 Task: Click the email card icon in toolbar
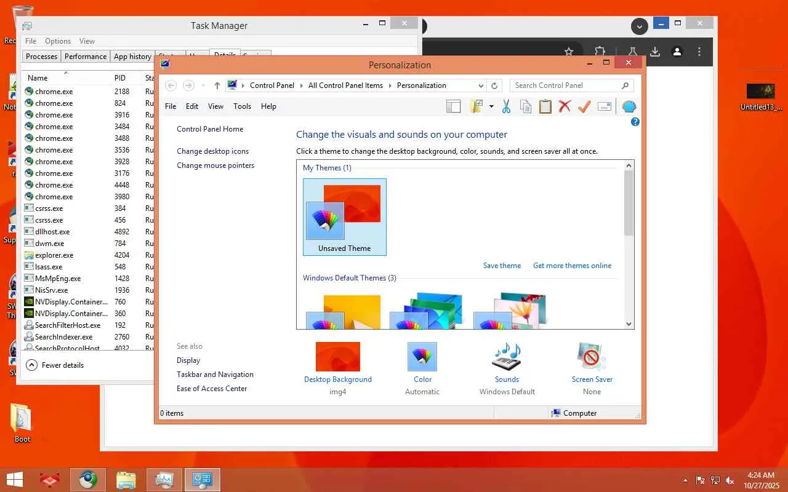tap(605, 106)
